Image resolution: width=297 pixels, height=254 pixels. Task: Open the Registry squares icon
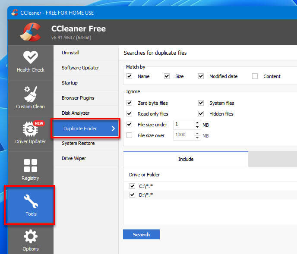[31, 166]
